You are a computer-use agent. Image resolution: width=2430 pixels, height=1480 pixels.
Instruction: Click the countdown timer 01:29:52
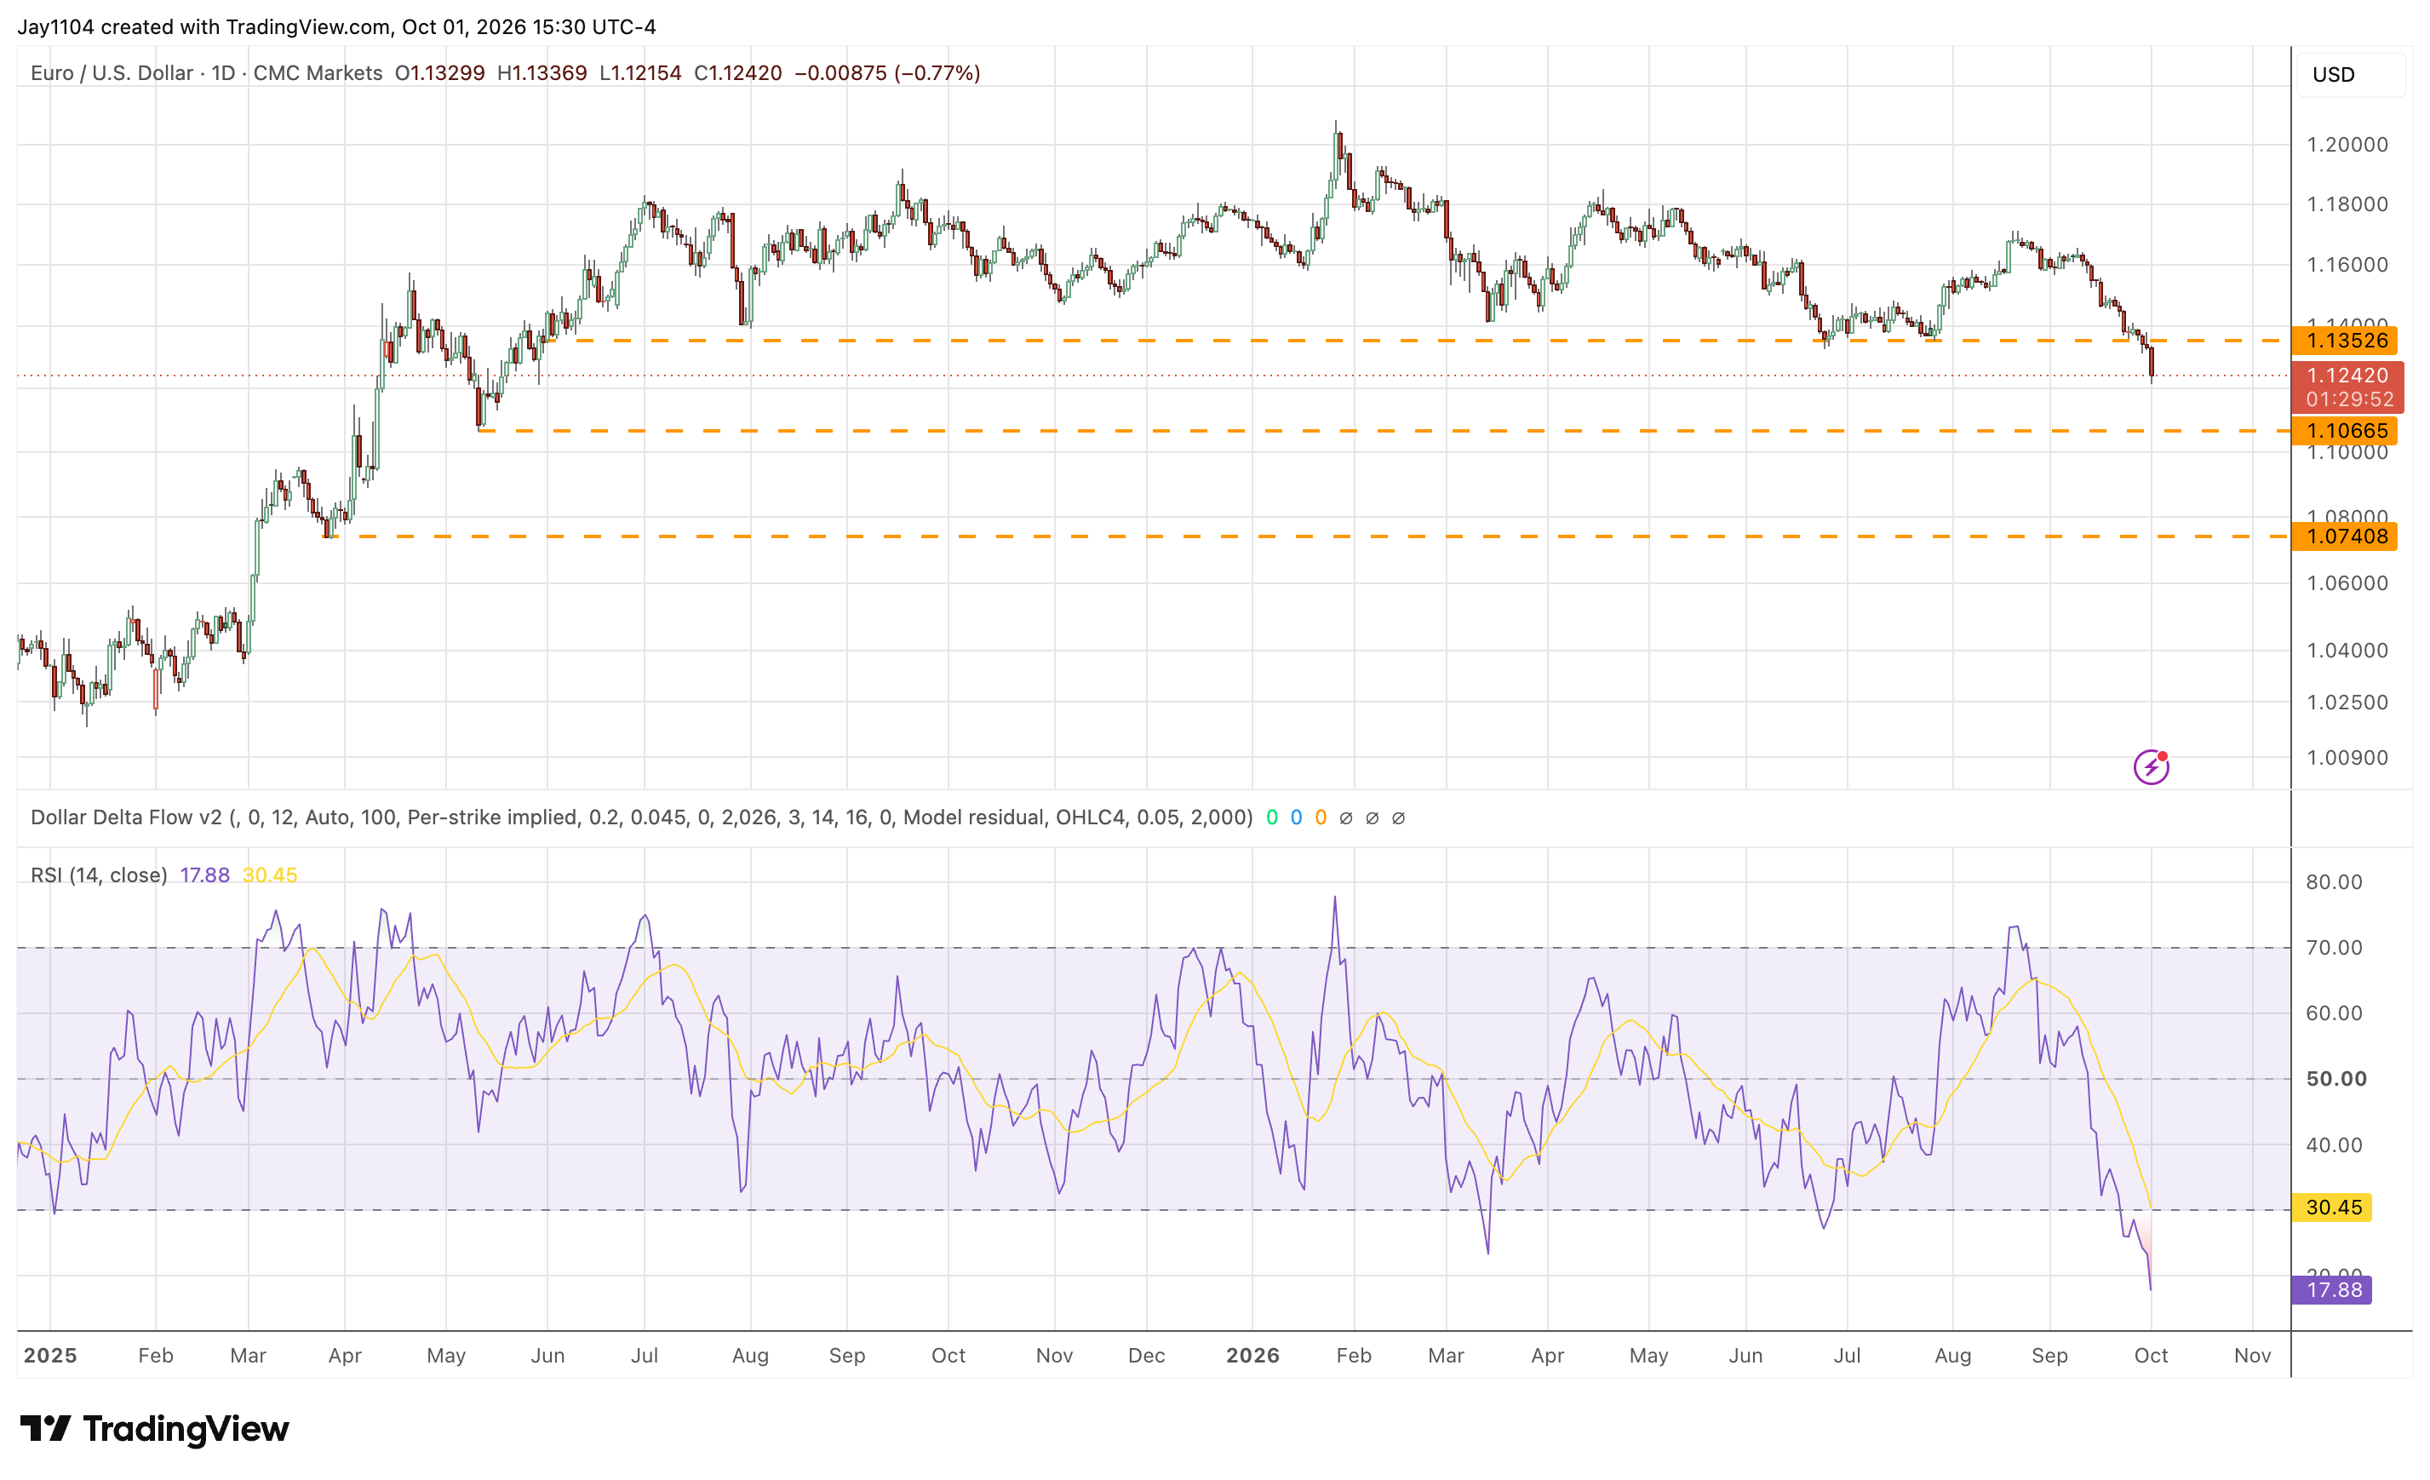(2349, 399)
